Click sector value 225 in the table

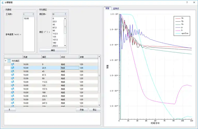point(44,99)
